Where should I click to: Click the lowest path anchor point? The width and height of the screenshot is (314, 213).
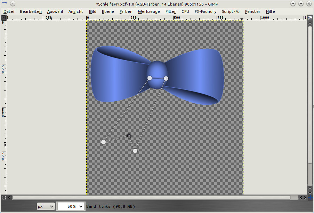(135, 151)
